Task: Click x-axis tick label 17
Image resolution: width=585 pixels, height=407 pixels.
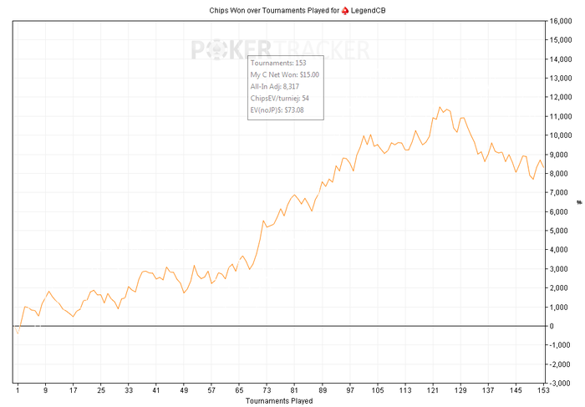Action: click(x=74, y=390)
